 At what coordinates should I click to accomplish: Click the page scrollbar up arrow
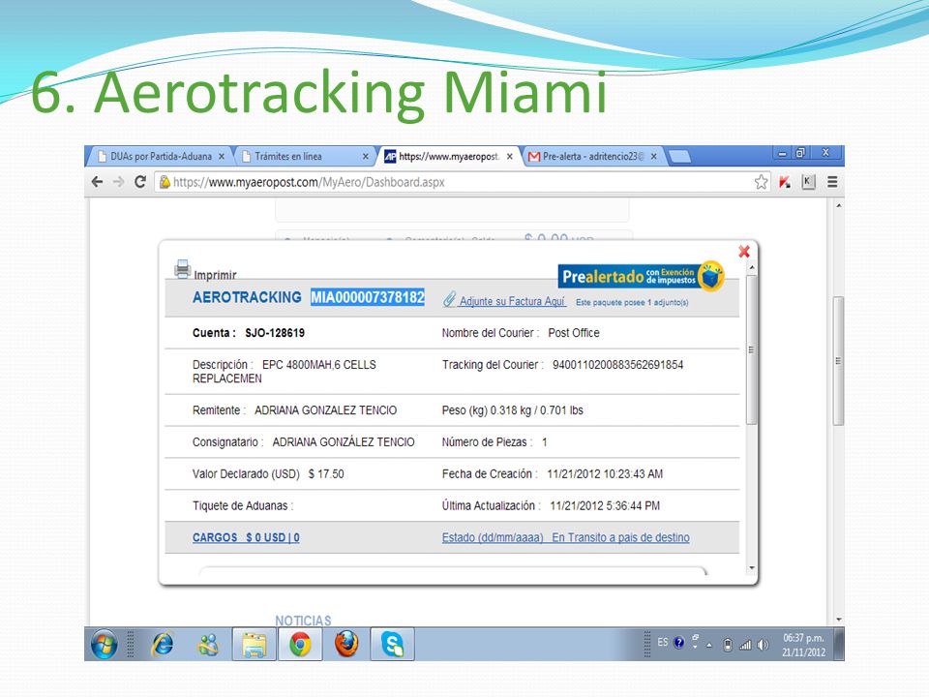point(838,205)
